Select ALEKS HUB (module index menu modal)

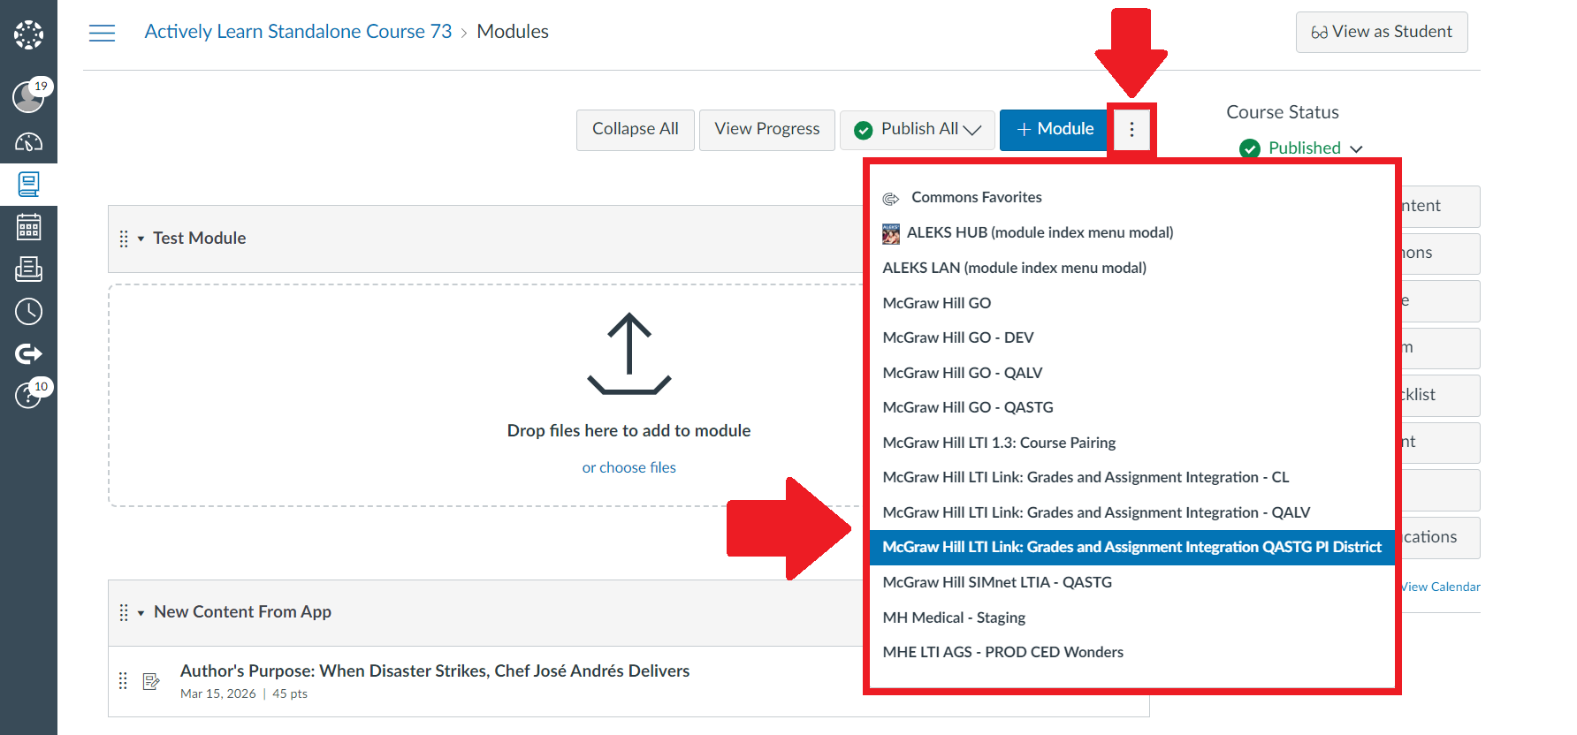(x=1132, y=232)
